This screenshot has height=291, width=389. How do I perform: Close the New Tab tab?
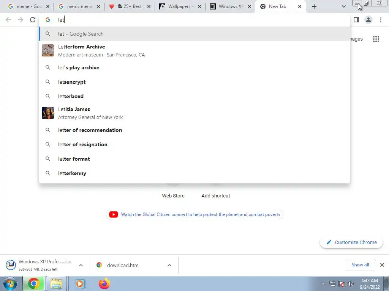point(300,7)
